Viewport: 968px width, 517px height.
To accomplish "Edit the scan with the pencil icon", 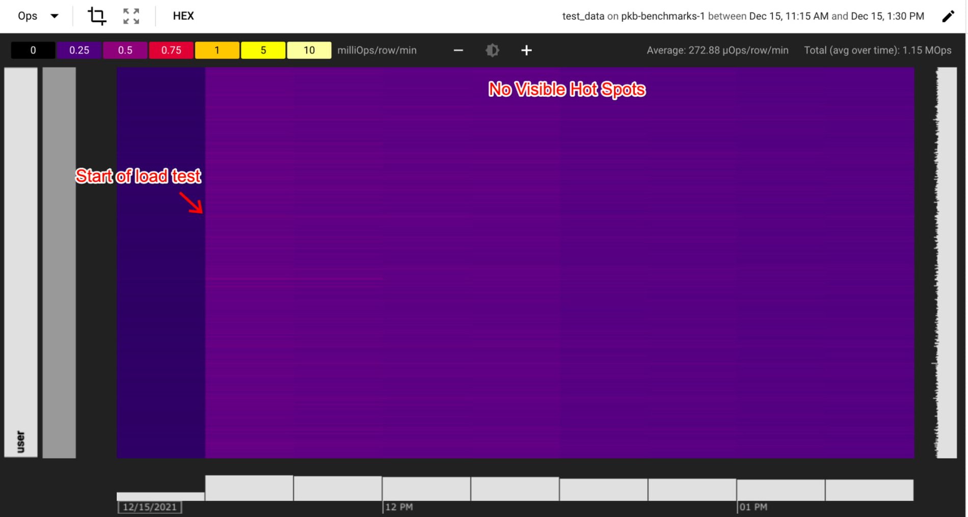I will 948,16.
